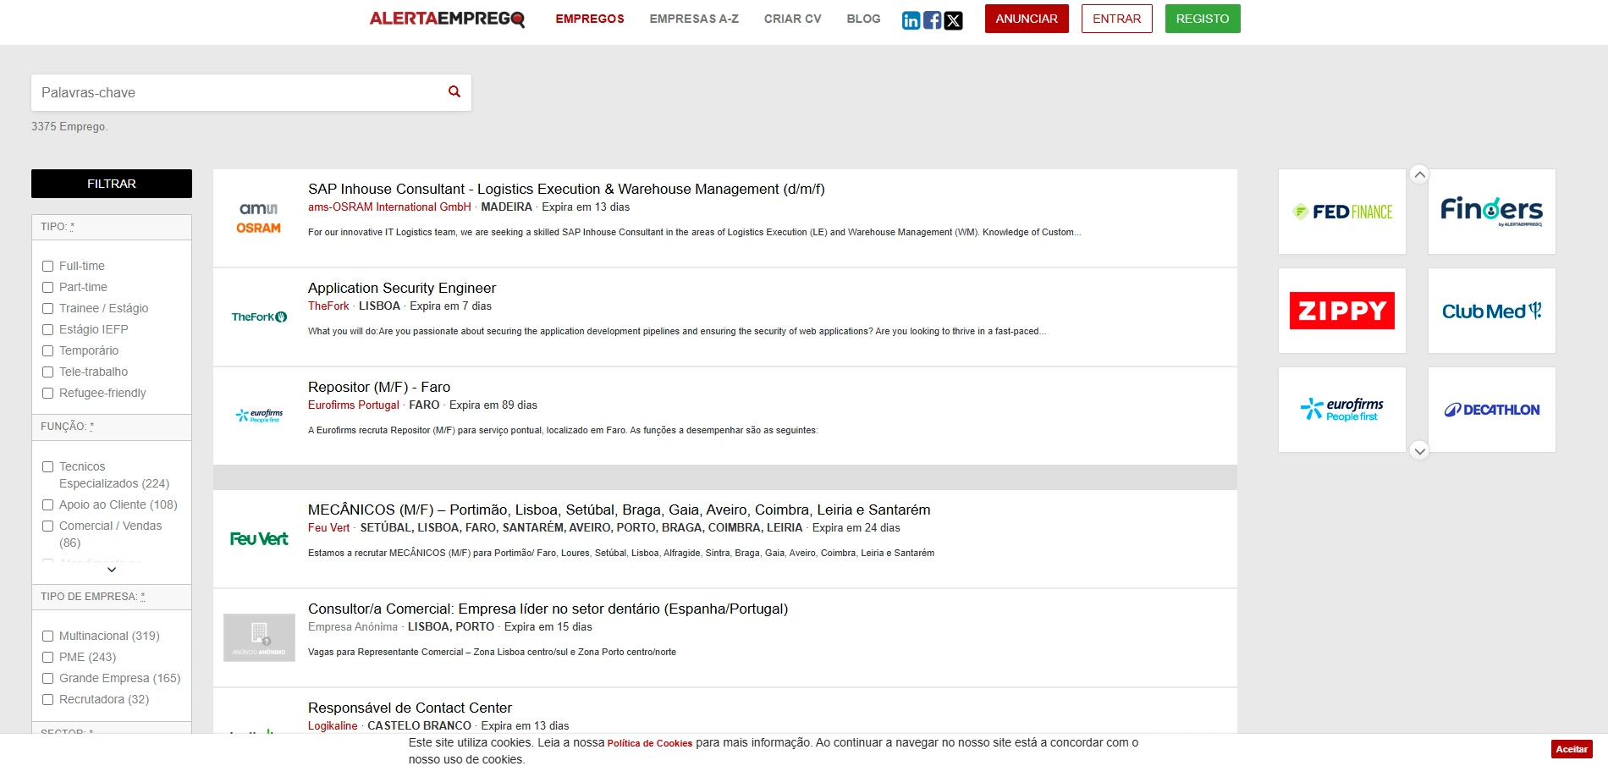Check the Apoio ao Cliente filter

[x=48, y=504]
